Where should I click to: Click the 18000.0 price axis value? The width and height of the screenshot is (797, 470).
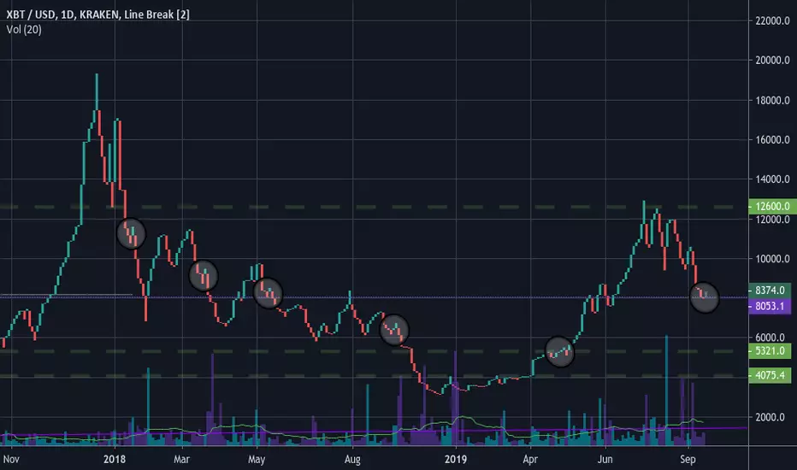pos(772,100)
